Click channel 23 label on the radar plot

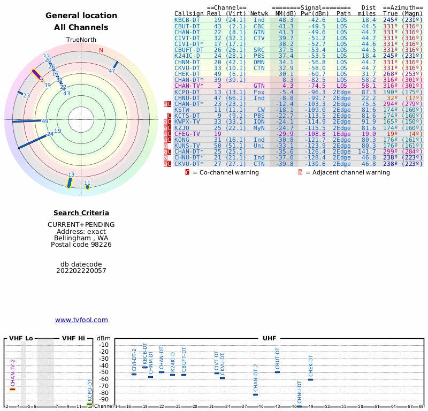(x=26, y=96)
